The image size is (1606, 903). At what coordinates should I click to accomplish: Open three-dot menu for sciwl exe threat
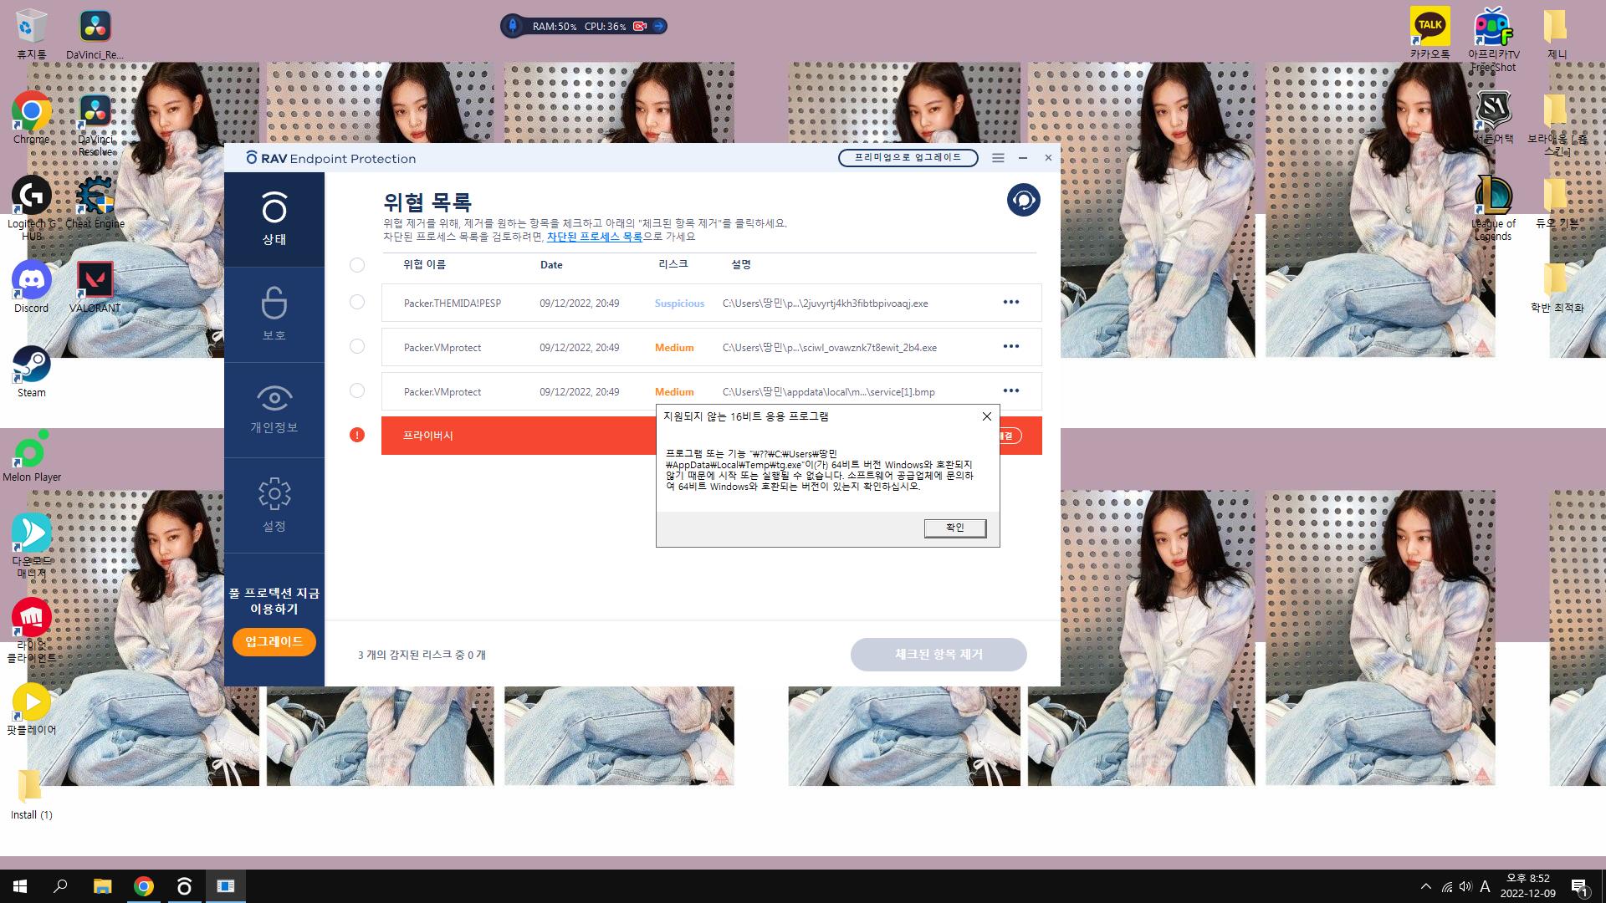coord(1010,346)
